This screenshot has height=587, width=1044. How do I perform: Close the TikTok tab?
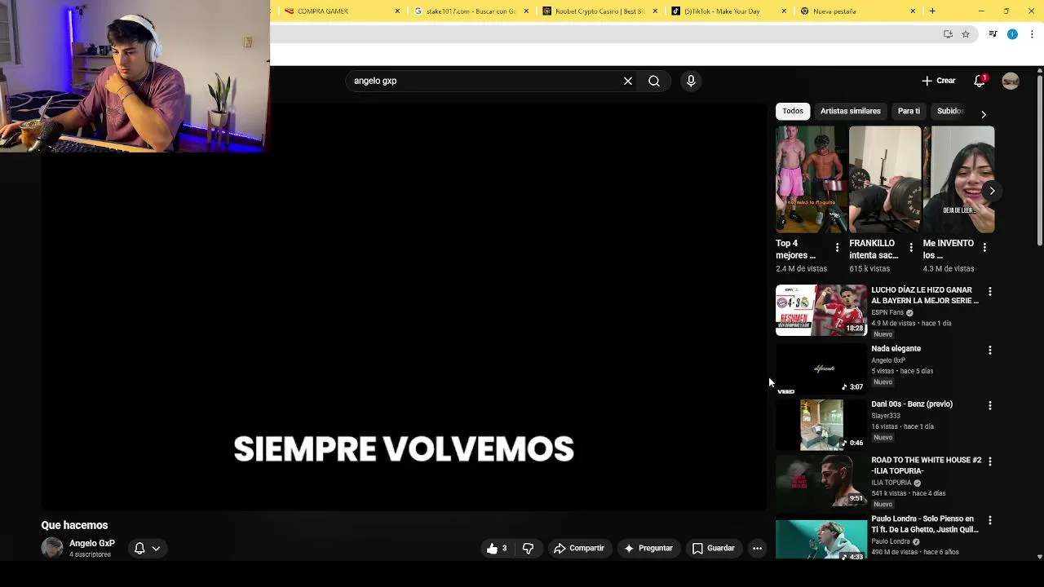click(x=784, y=11)
